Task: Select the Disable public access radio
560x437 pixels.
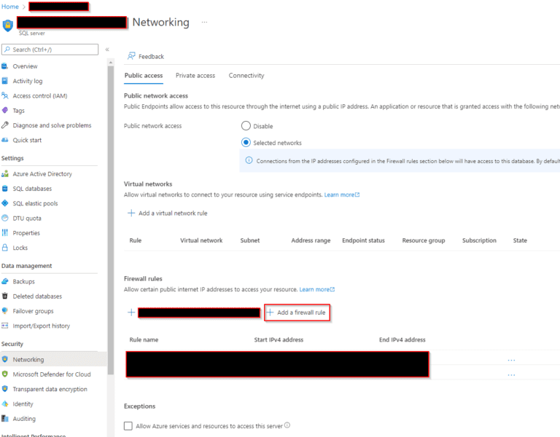Action: pyautogui.click(x=246, y=126)
